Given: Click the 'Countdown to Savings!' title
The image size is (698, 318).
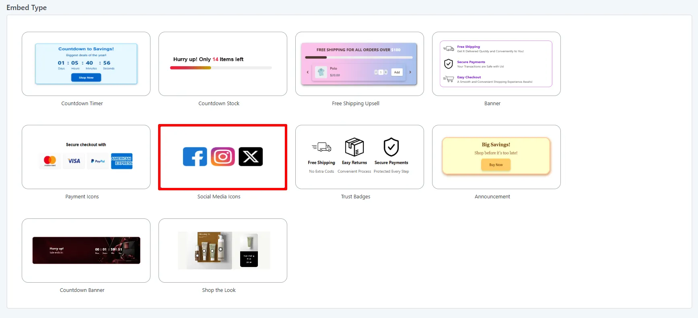Looking at the screenshot, I should point(86,49).
